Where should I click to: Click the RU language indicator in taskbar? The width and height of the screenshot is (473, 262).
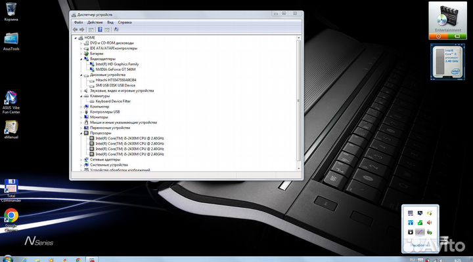tap(412, 259)
